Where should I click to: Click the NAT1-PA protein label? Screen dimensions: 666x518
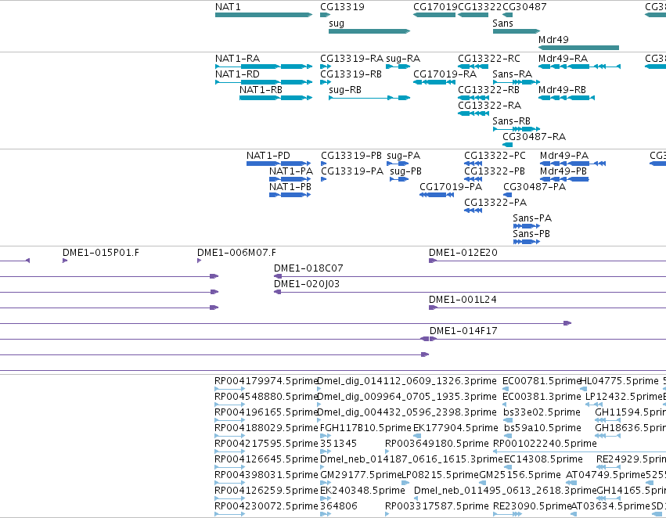pyautogui.click(x=291, y=171)
